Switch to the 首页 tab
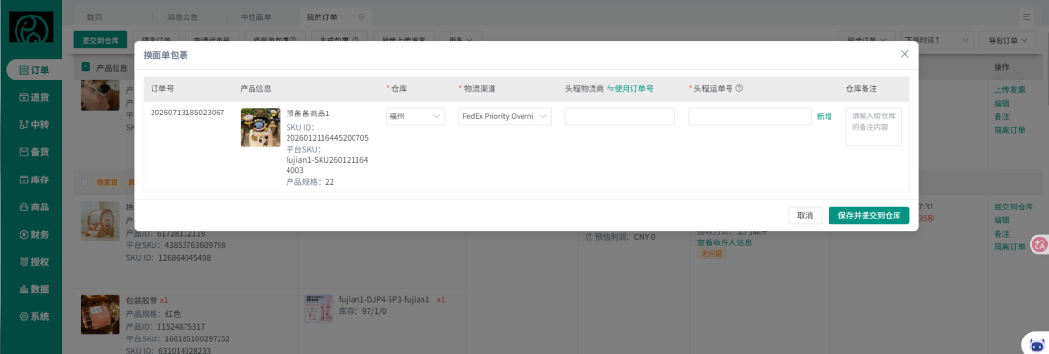Viewport: 1049px width, 354px height. 94,16
